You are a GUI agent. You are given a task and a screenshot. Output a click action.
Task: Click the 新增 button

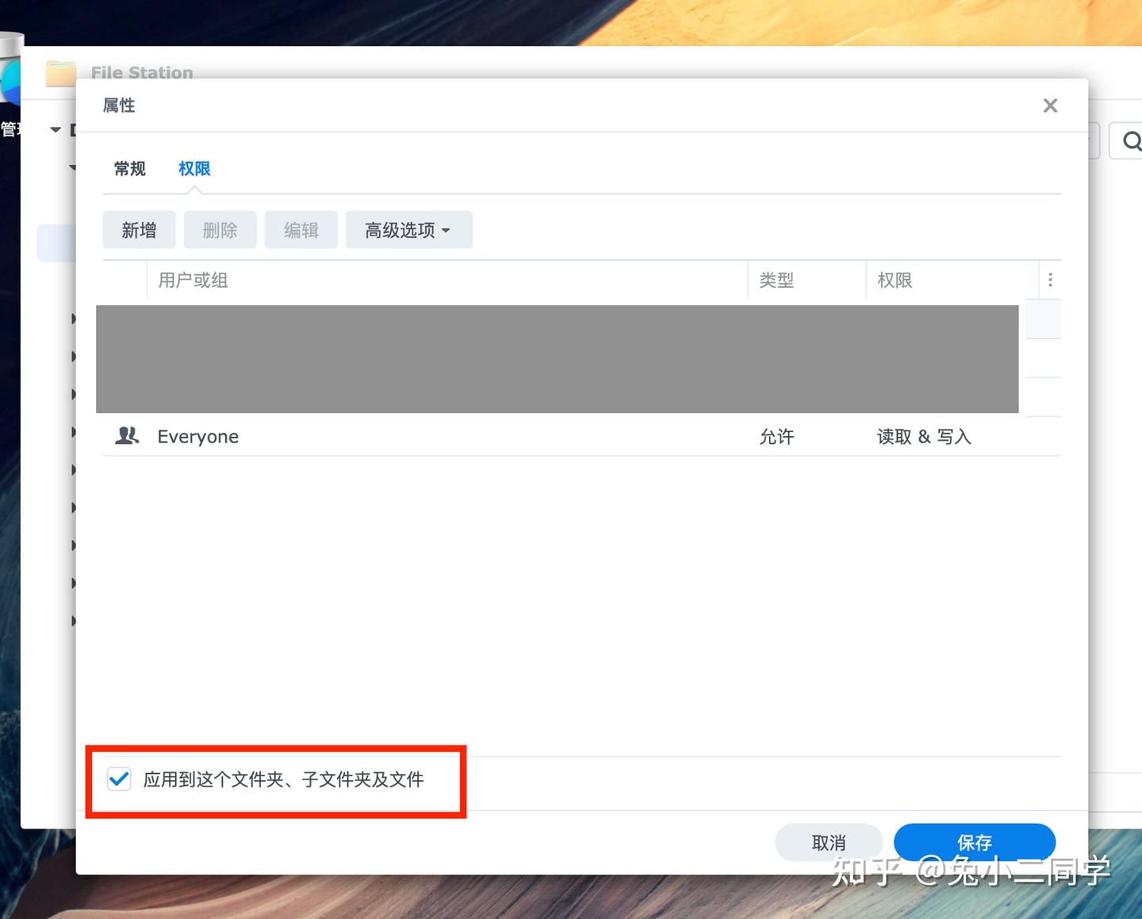click(x=138, y=229)
